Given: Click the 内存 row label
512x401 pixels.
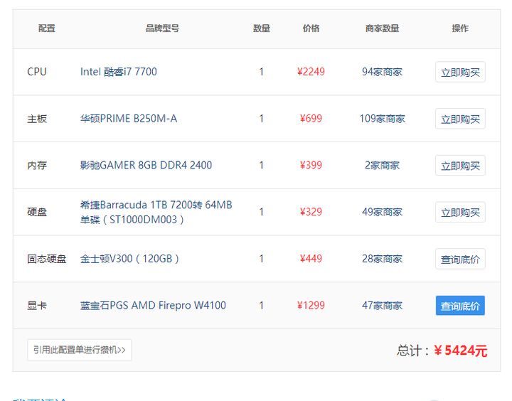Looking at the screenshot, I should point(37,165).
